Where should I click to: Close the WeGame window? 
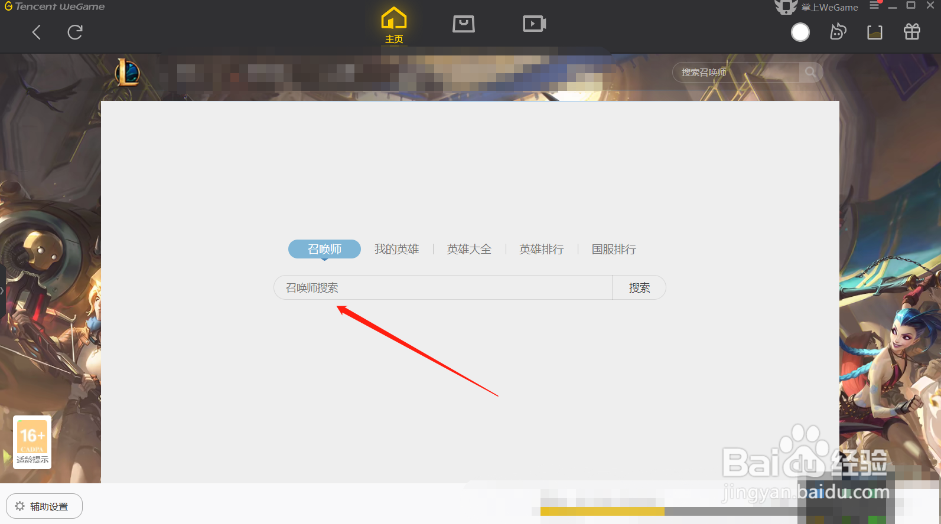tap(930, 5)
